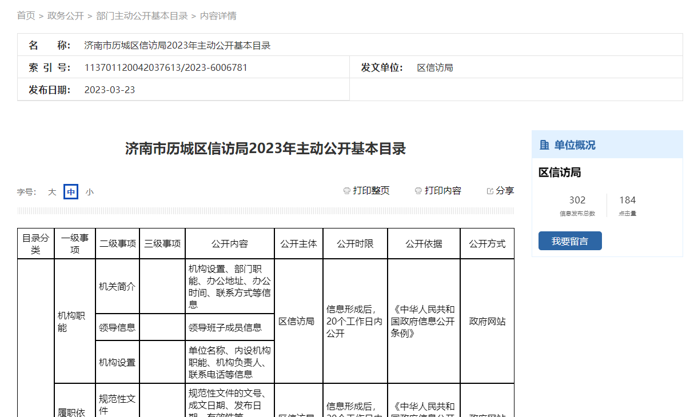Click 20个工作日内公开 cell in the 机构职能 row

point(355,321)
